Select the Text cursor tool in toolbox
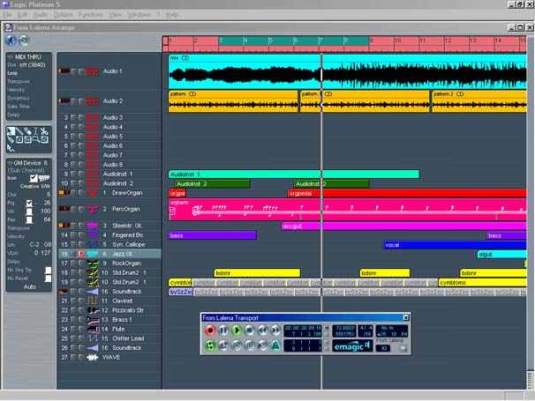Screen dimensions: 535x401 coord(35,131)
